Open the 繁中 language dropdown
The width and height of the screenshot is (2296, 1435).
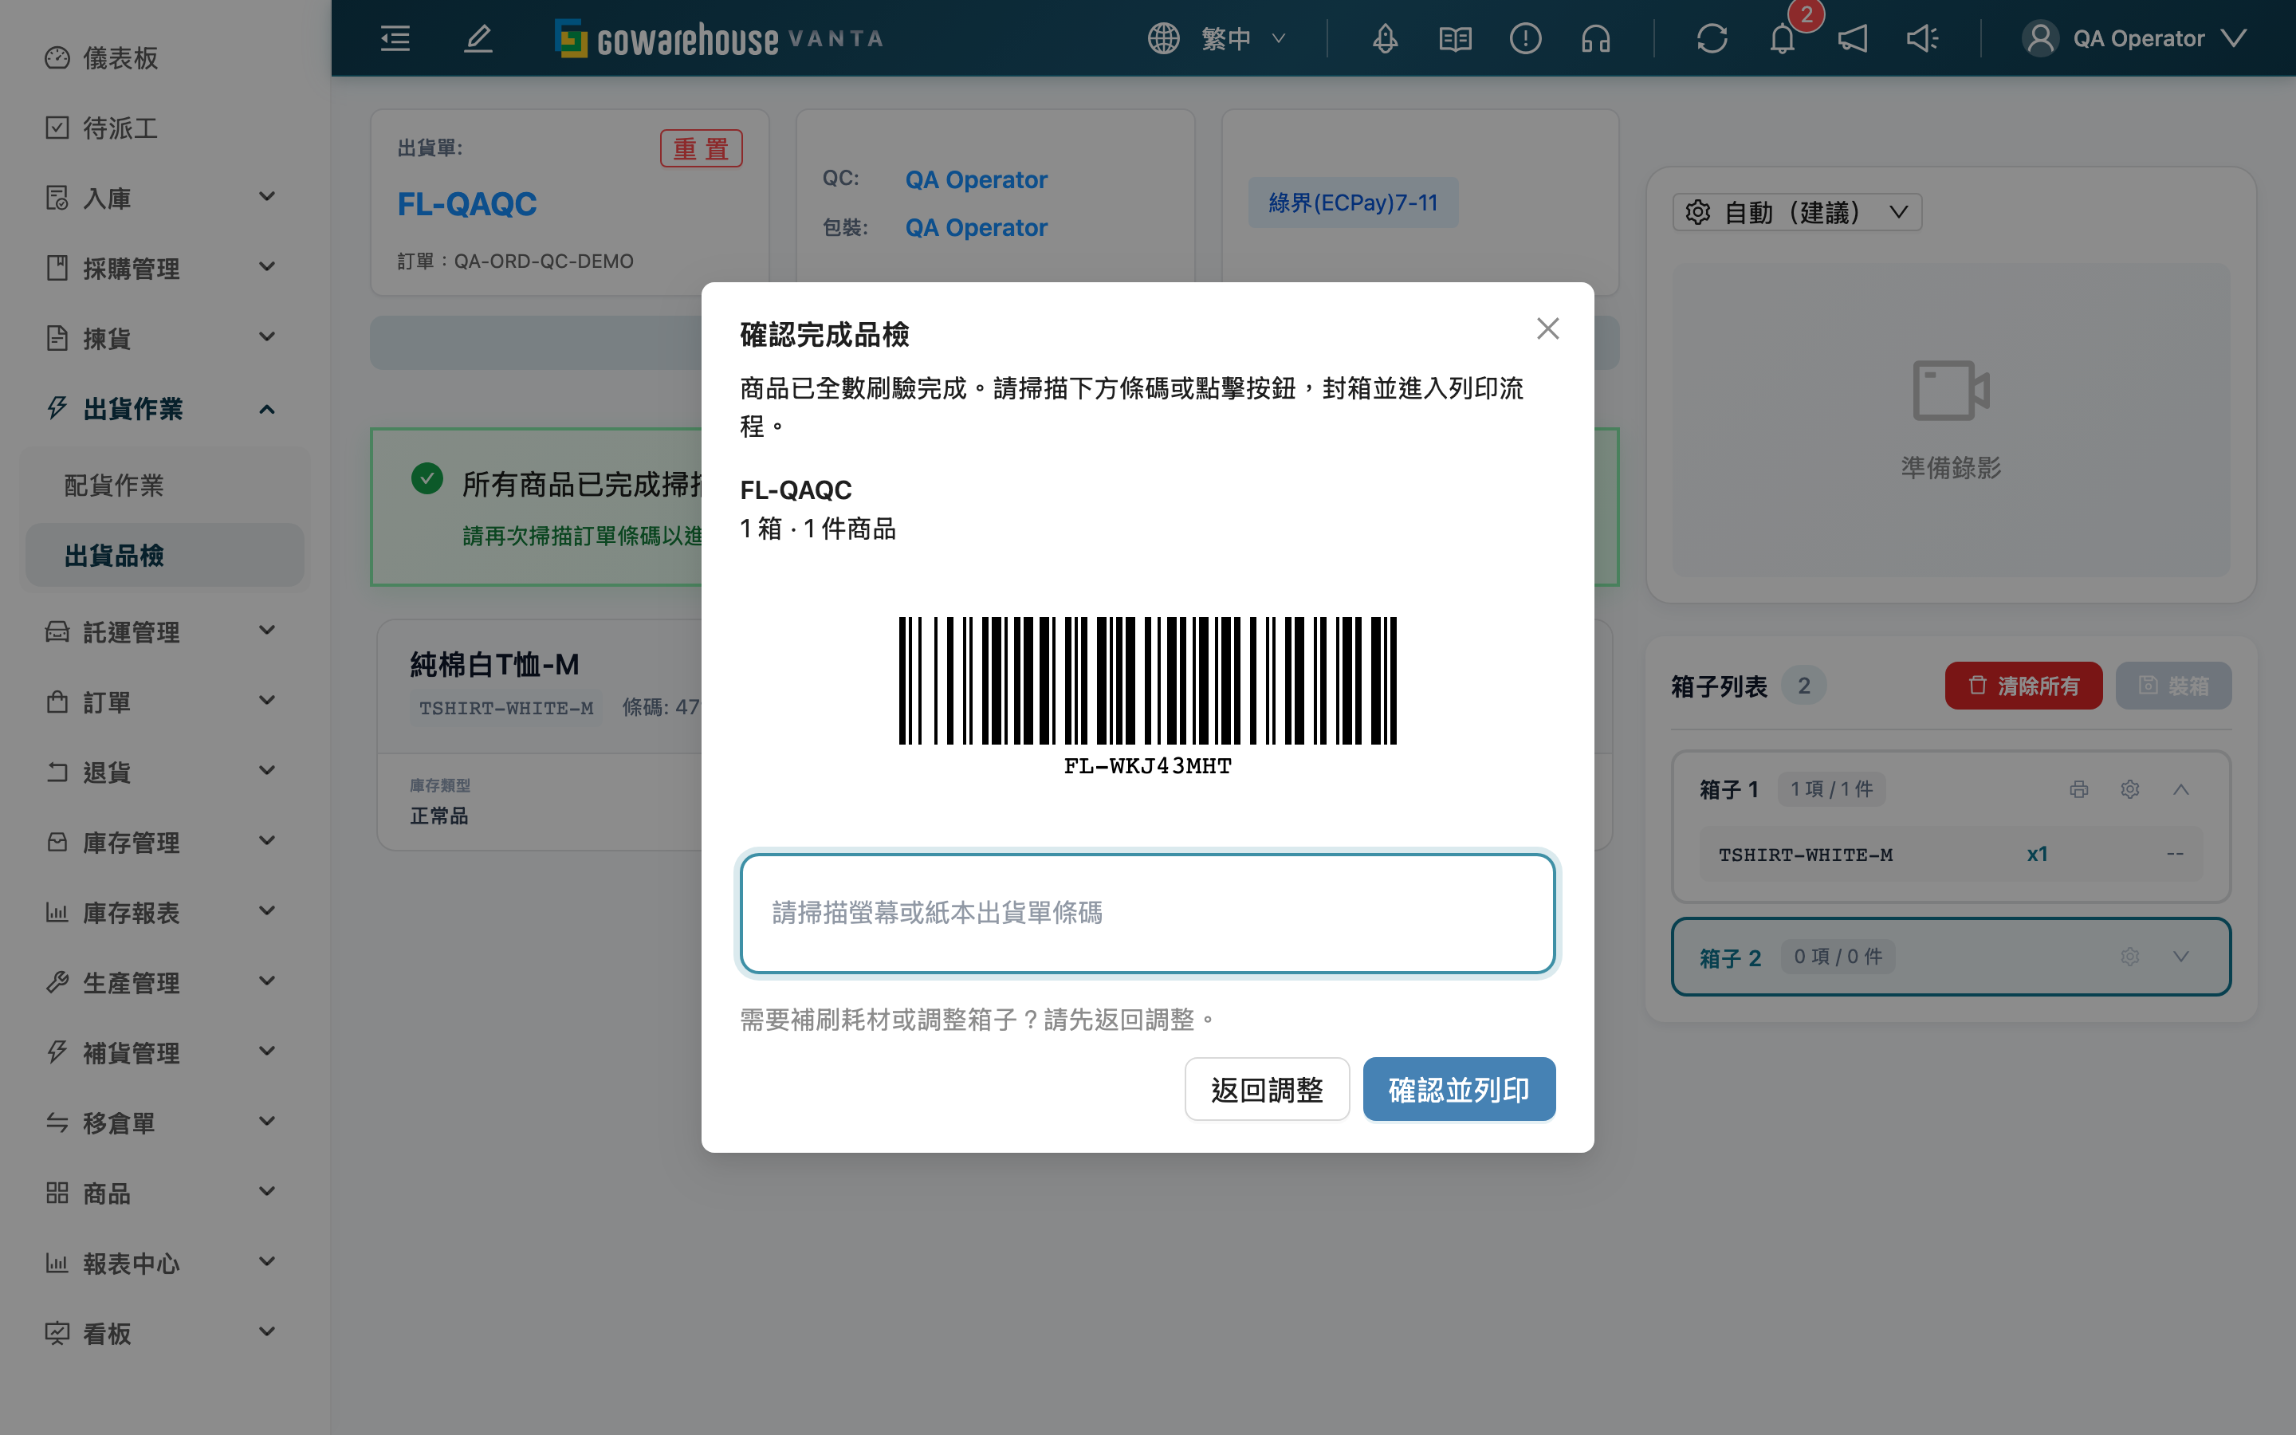pos(1217,39)
